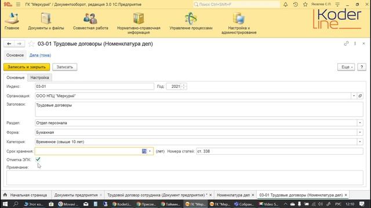This screenshot has height=208, width=371.
Task: Open the form's vertical dots menu
Action: tap(355, 43)
